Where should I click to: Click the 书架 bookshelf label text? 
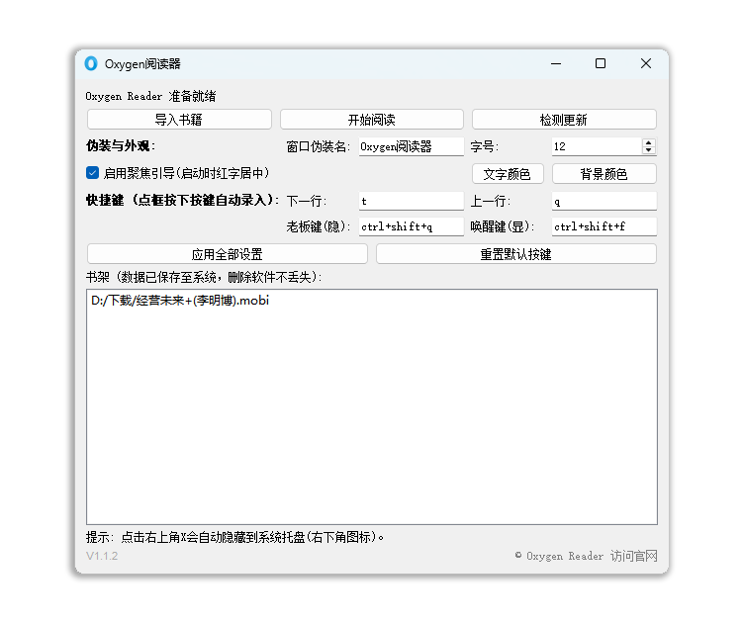204,277
